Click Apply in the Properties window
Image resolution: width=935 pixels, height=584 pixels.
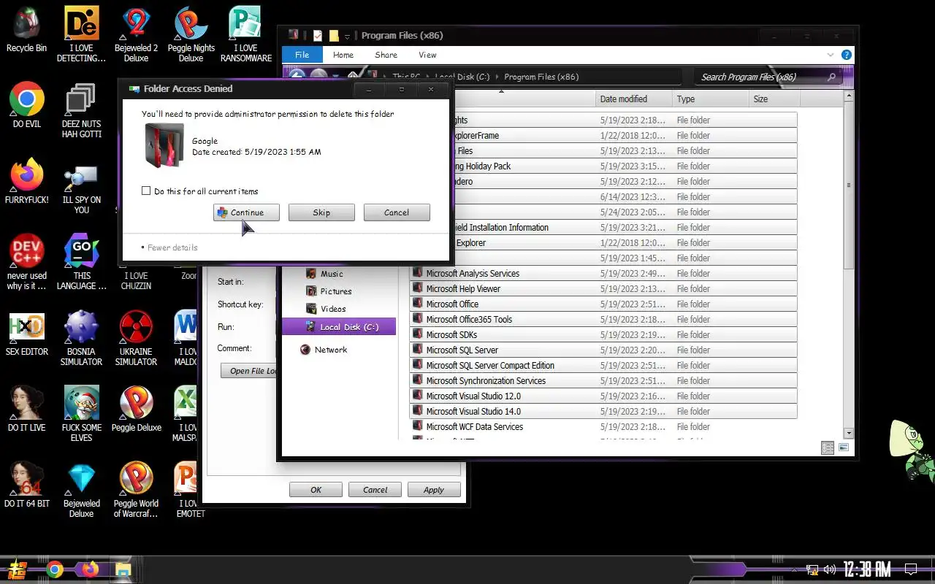434,490
